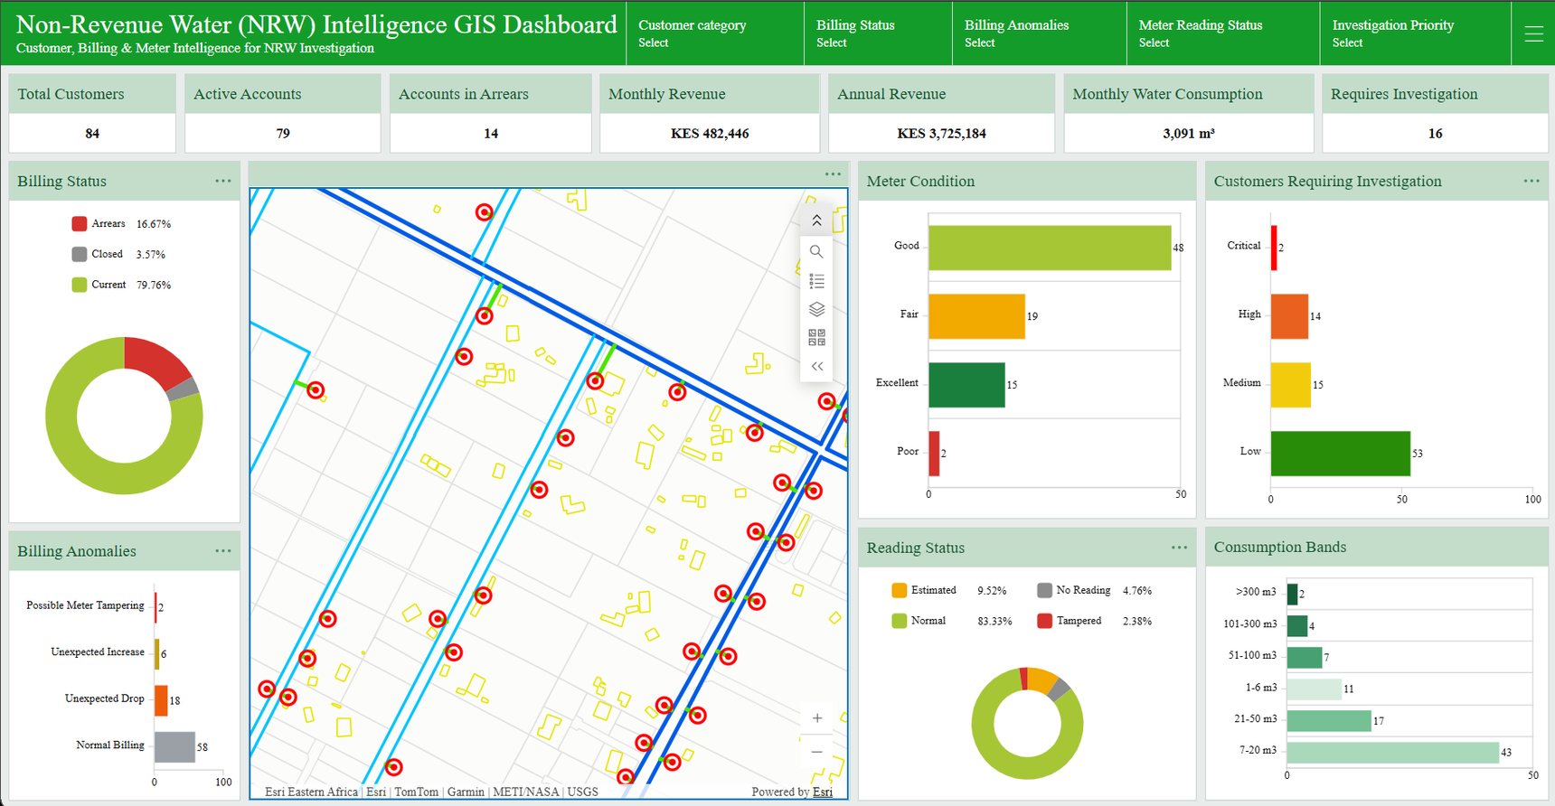The width and height of the screenshot is (1555, 806).
Task: Toggle Current legend item in Billing Status
Action: coord(121,285)
